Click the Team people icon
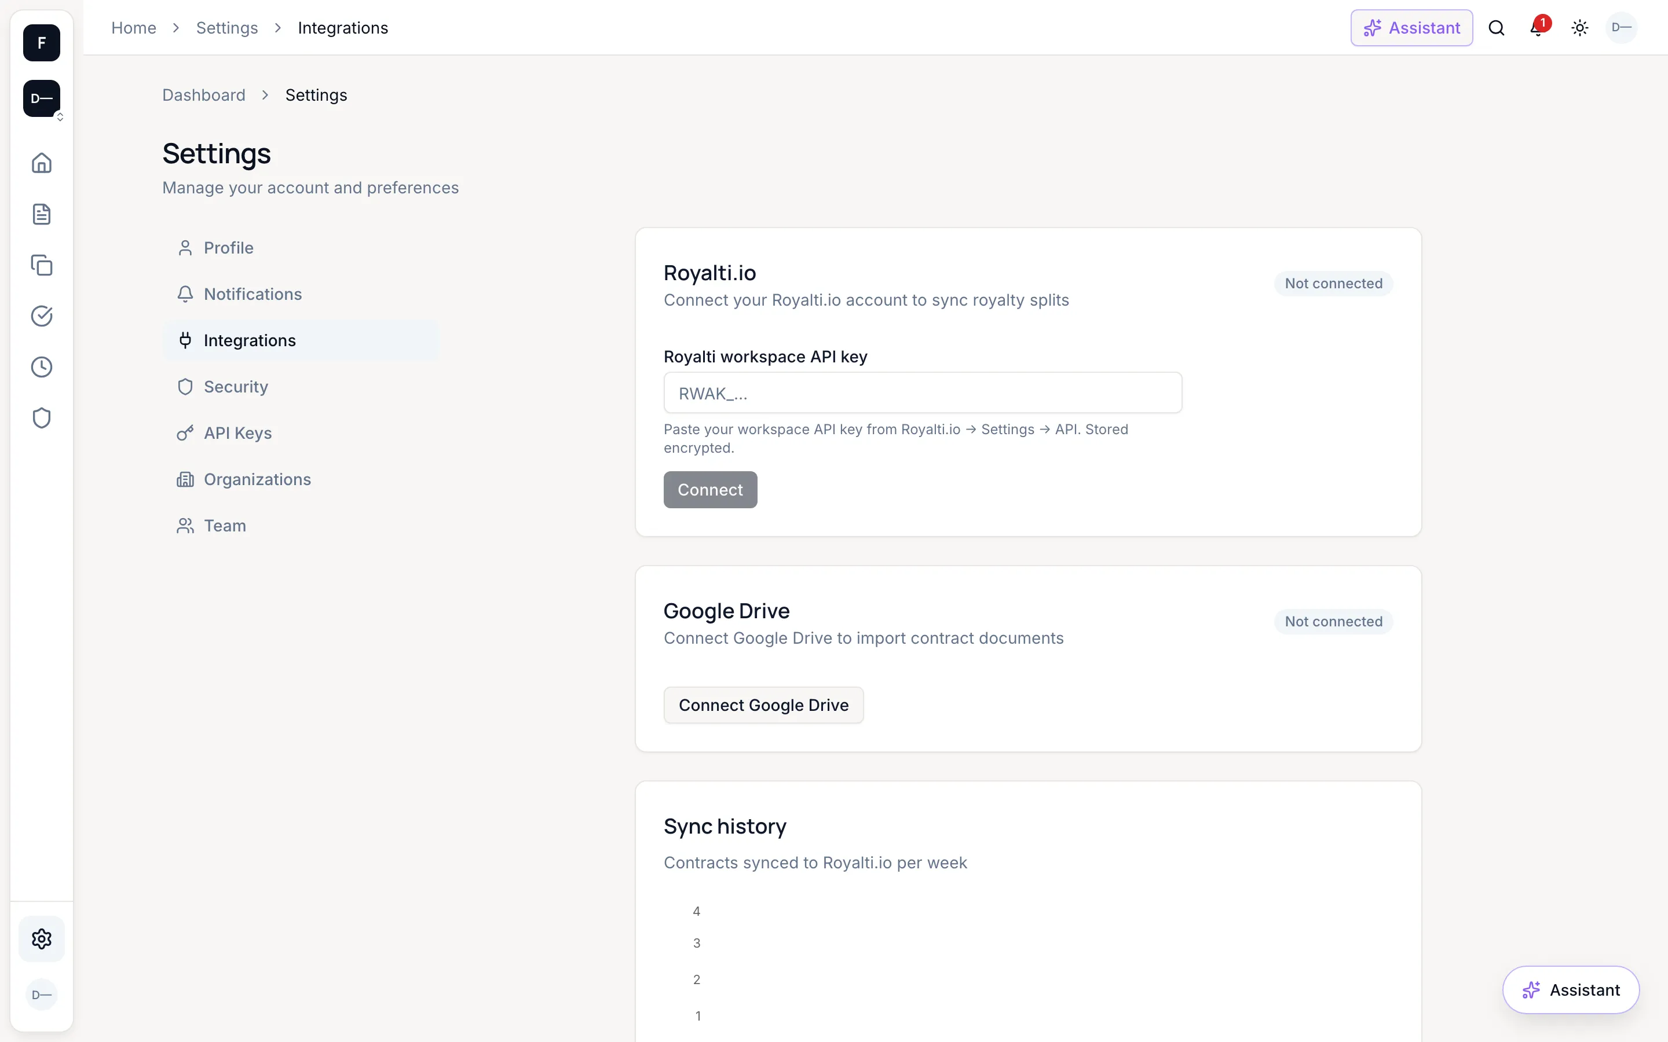This screenshot has width=1668, height=1042. (x=185, y=525)
